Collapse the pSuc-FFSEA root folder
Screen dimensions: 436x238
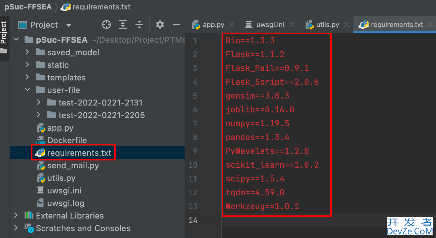coord(16,40)
